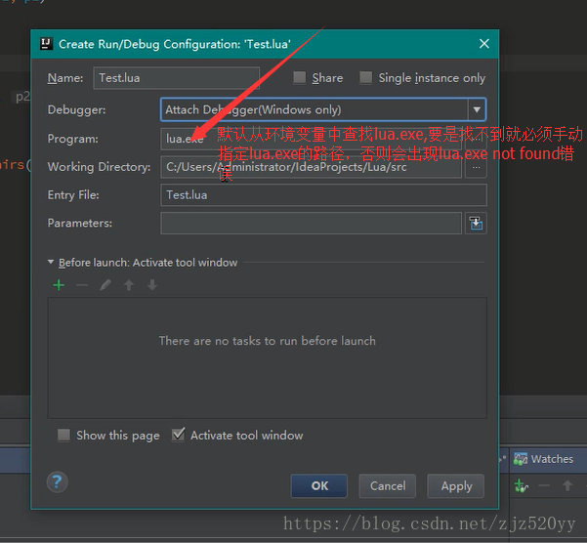Enable the Show this page checkbox

(63, 435)
